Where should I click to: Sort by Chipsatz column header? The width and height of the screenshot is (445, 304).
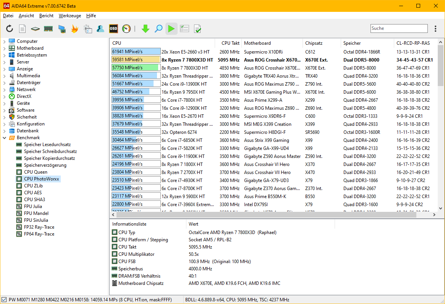pyautogui.click(x=322, y=43)
